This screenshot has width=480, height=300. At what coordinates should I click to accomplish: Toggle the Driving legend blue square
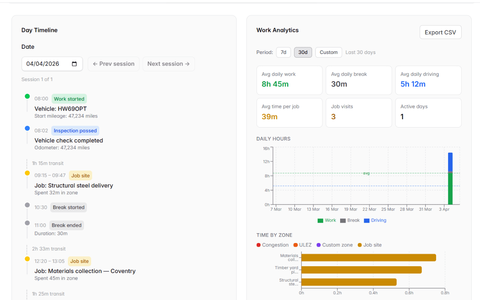click(366, 220)
